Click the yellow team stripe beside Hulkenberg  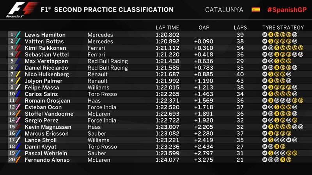tap(18, 74)
